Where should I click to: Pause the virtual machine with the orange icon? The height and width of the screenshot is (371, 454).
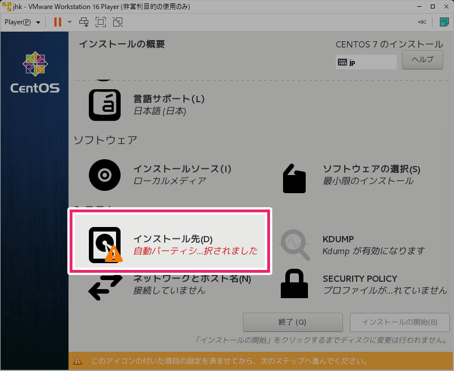[x=58, y=22]
